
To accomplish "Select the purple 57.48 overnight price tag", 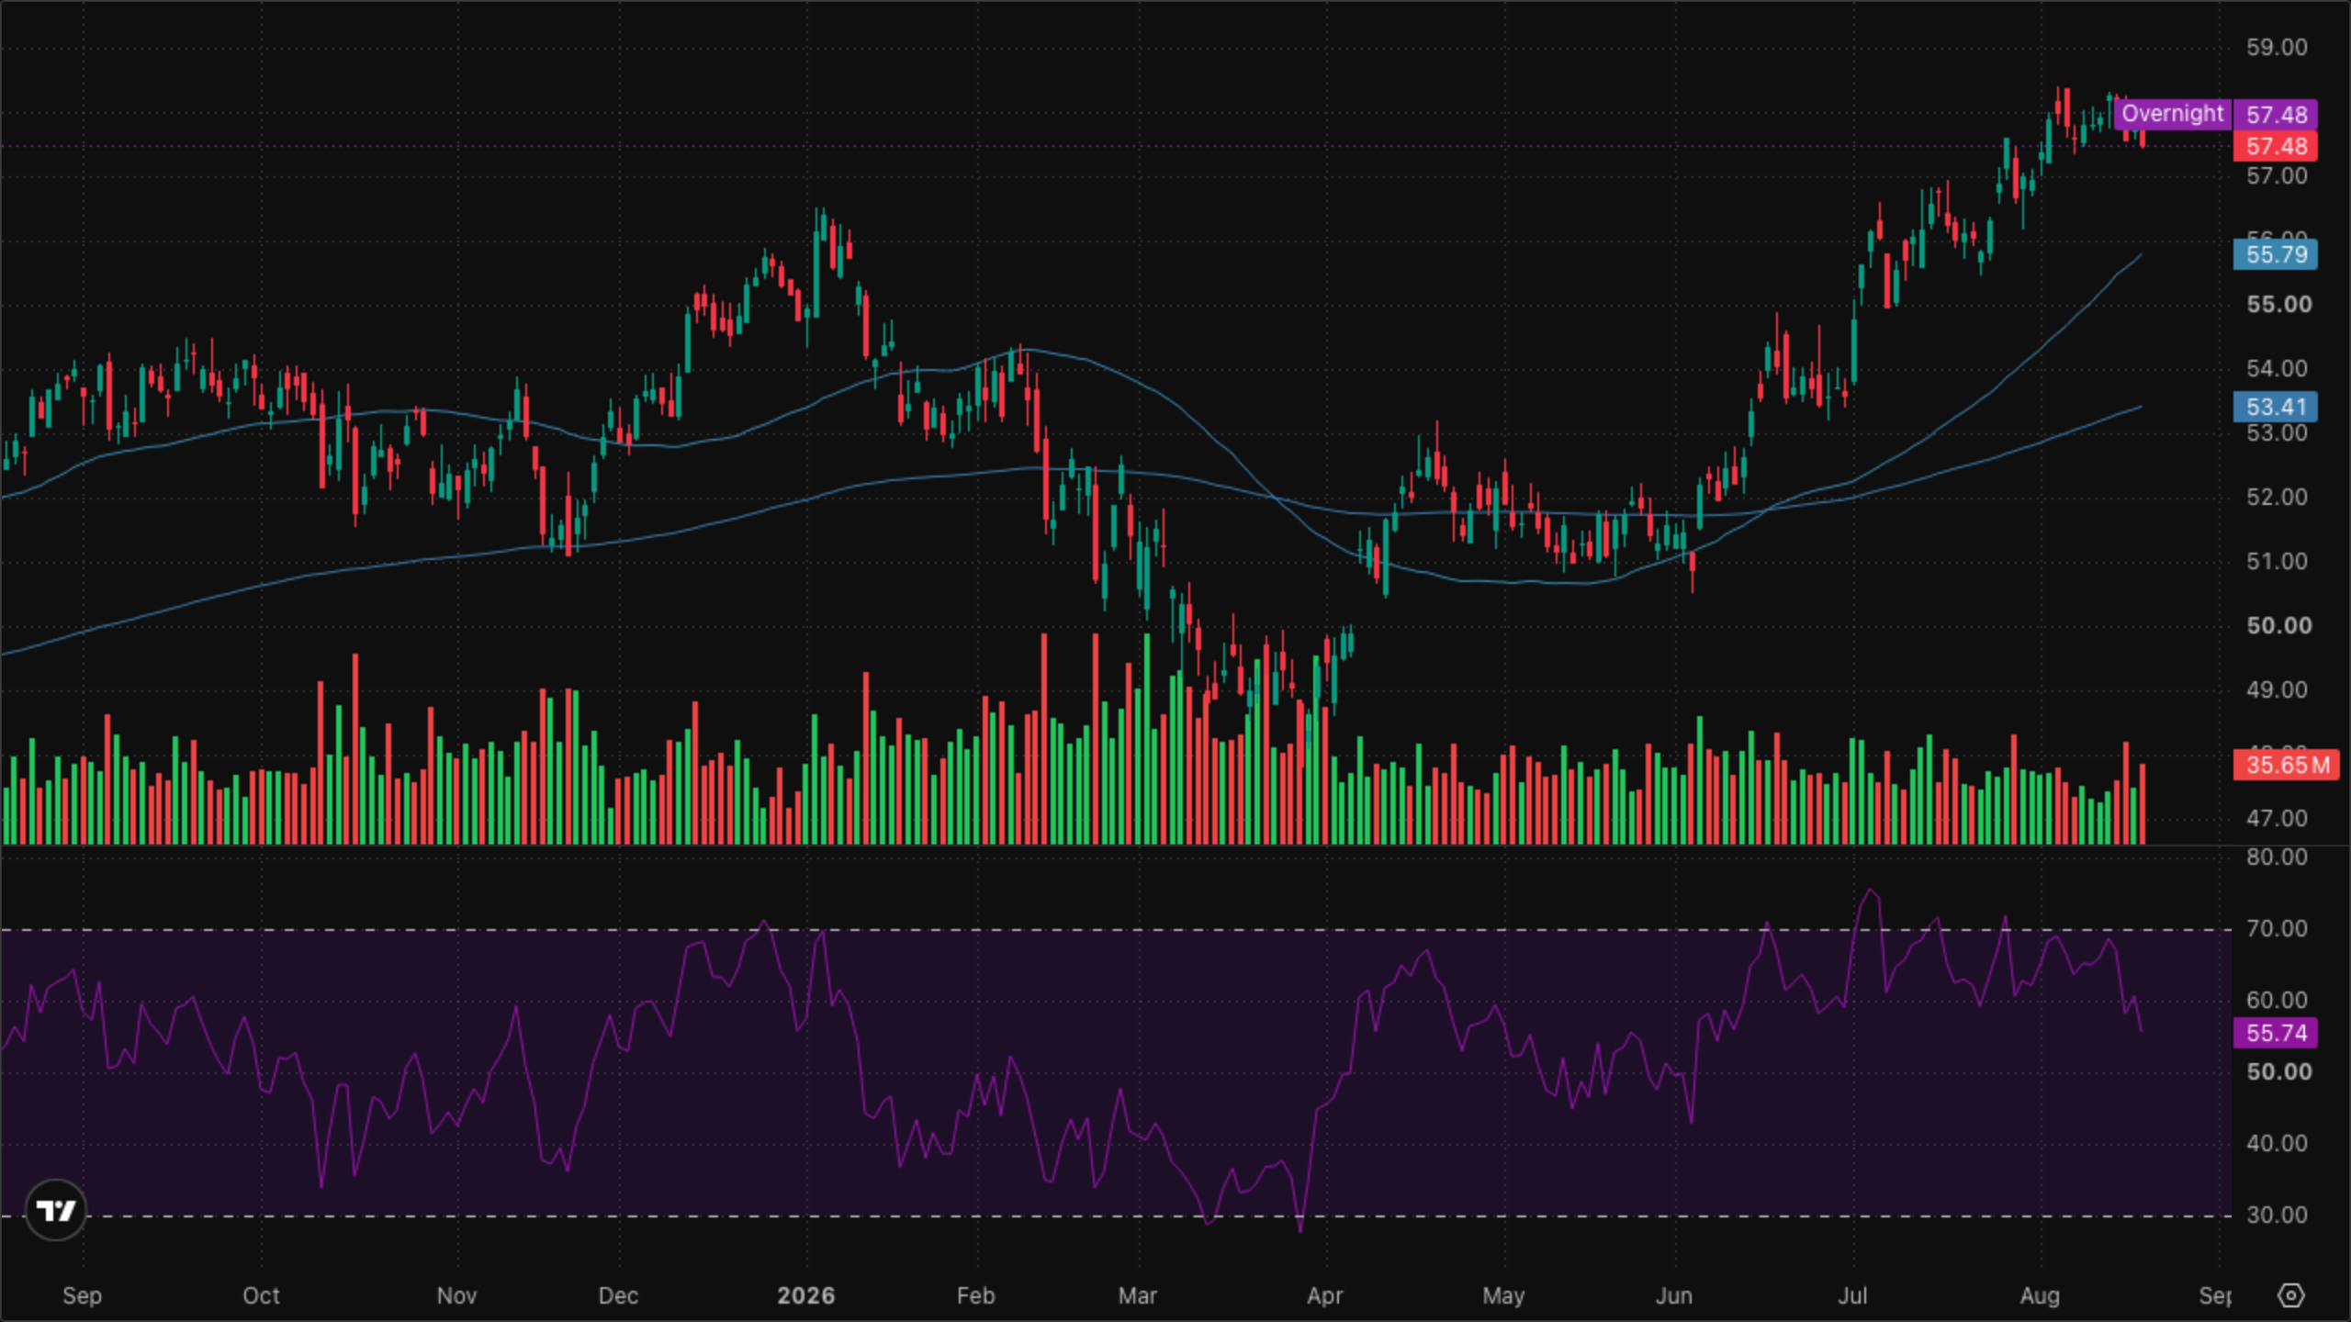I will [x=2276, y=115].
